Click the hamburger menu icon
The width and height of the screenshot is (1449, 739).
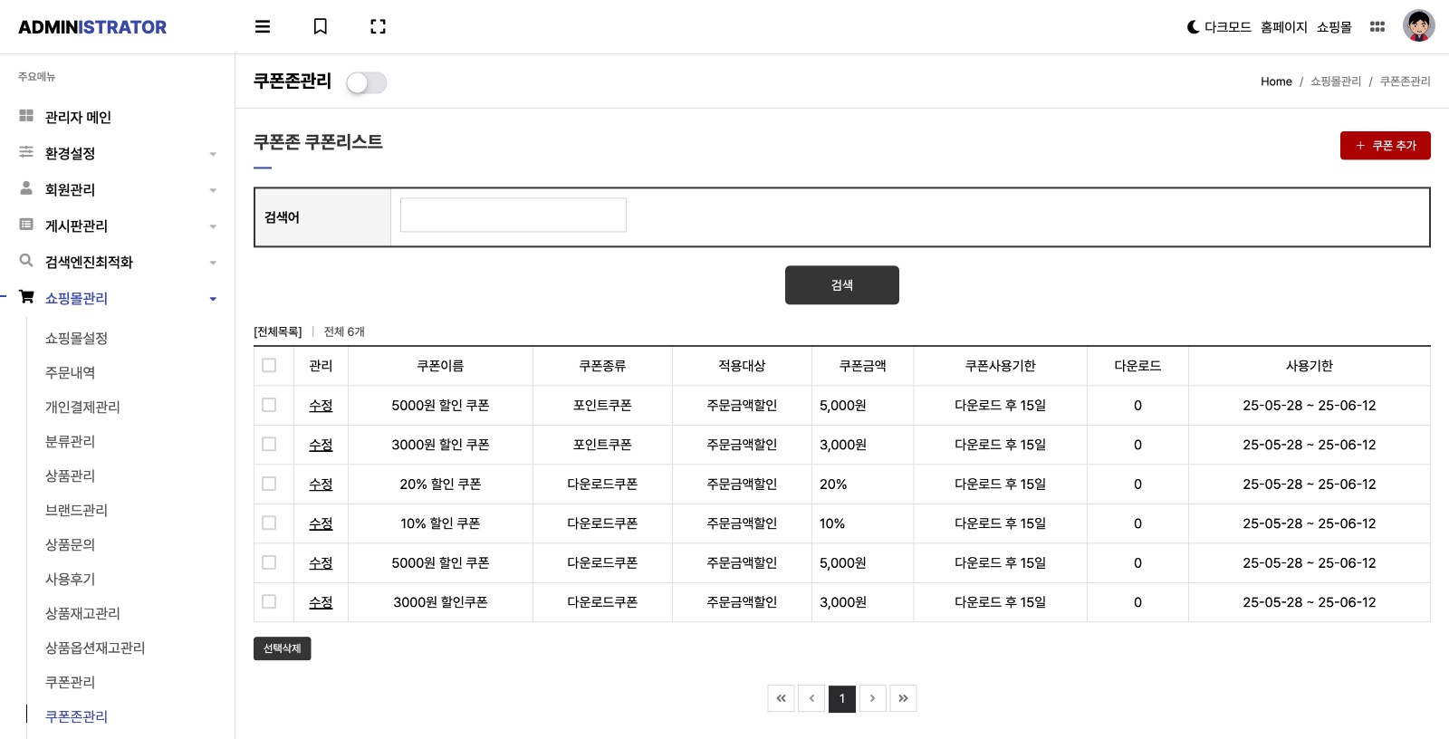[x=263, y=27]
